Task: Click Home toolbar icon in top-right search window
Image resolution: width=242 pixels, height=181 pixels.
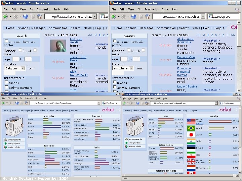Action: pos(148,16)
